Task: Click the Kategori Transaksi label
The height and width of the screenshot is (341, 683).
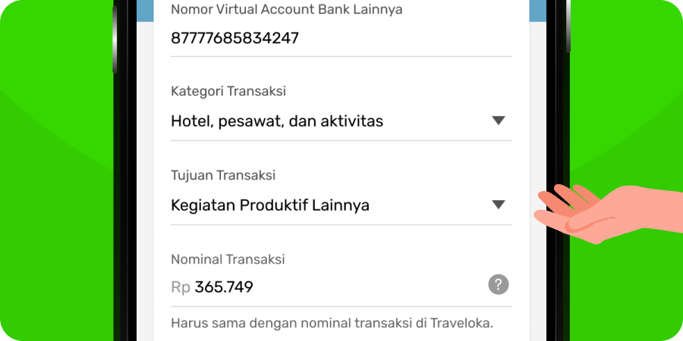Action: click(228, 92)
